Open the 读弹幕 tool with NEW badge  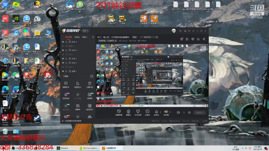click(89, 96)
